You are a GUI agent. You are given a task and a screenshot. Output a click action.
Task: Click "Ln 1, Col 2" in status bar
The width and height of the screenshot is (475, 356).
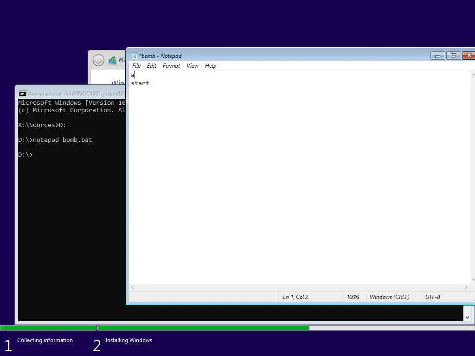(295, 297)
